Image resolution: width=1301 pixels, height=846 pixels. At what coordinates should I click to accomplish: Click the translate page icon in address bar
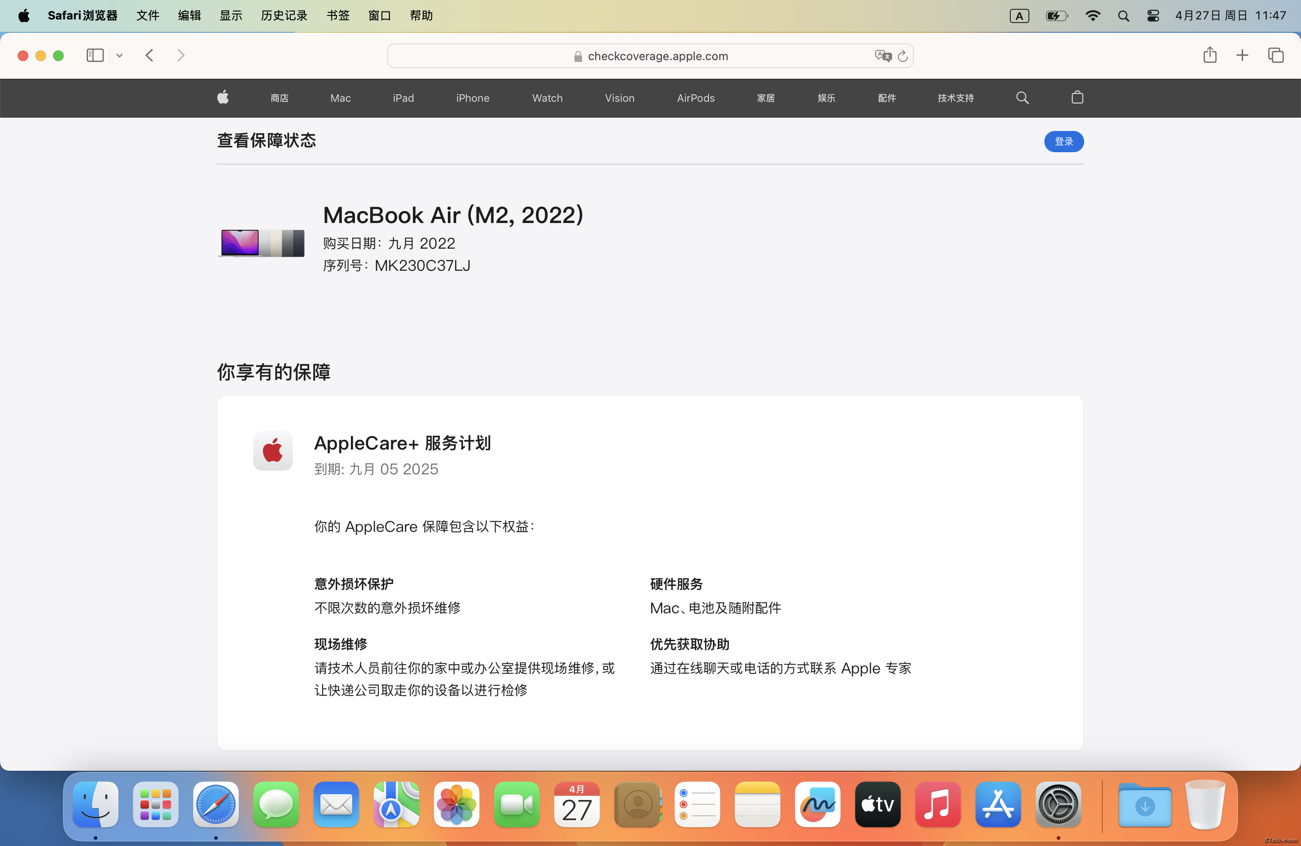coord(882,56)
